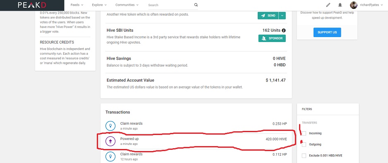
Task: Open the Communities menu
Action: 127,5
